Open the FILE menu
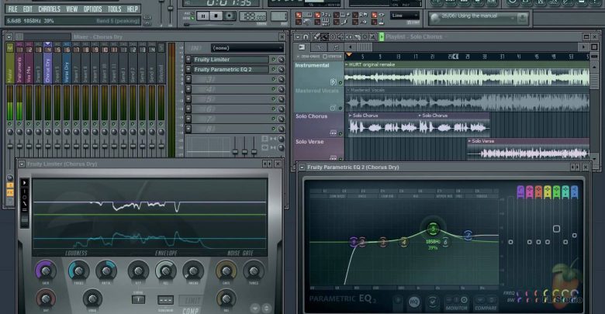The image size is (605, 314). pyautogui.click(x=12, y=9)
